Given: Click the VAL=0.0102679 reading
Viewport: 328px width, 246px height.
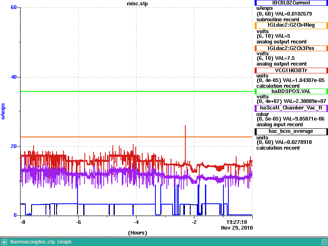Looking at the screenshot, I should (x=293, y=14).
